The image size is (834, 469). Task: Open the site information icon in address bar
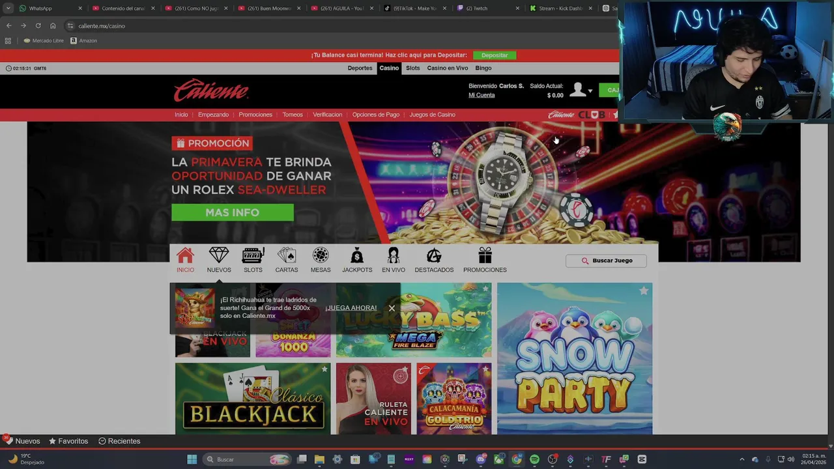pyautogui.click(x=70, y=25)
